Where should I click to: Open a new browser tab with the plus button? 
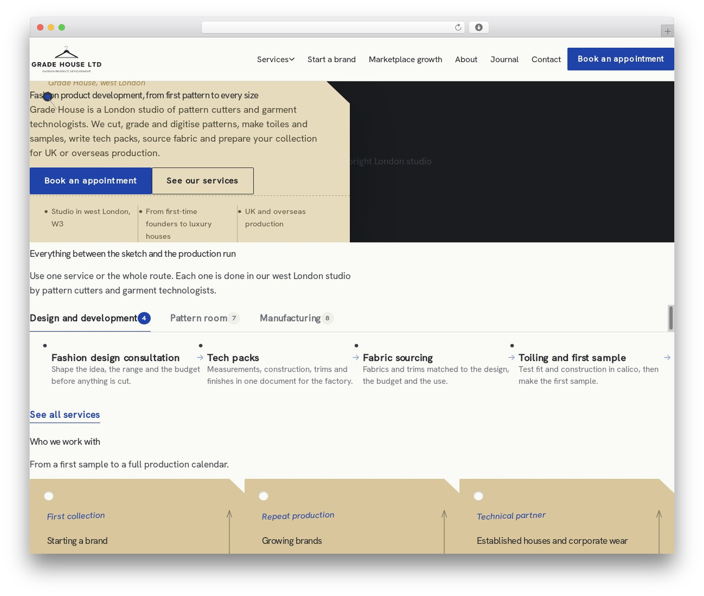point(667,31)
